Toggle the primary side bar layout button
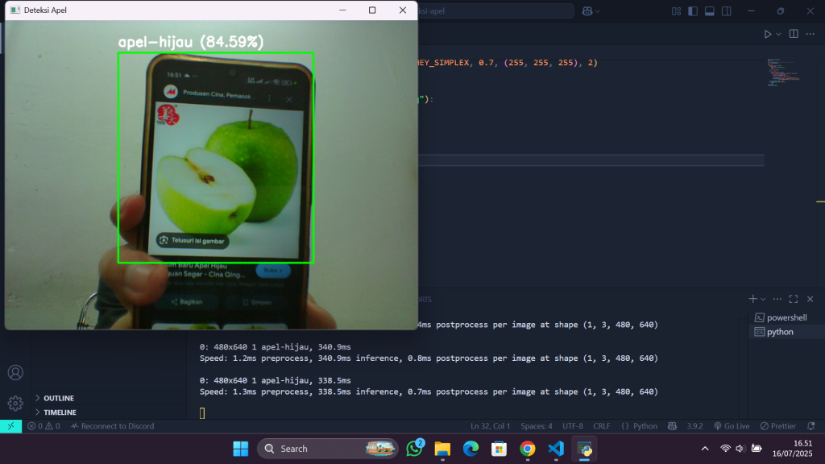Screen dimensions: 825x464 click(x=693, y=10)
